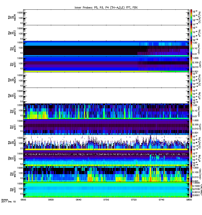Select the 'tha fbk edc34' panel label

pos(13,49)
